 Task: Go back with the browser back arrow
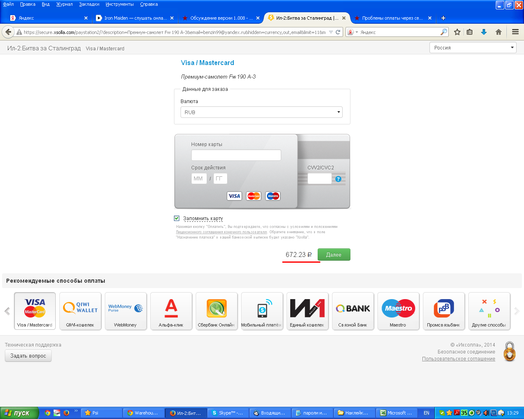(x=8, y=32)
